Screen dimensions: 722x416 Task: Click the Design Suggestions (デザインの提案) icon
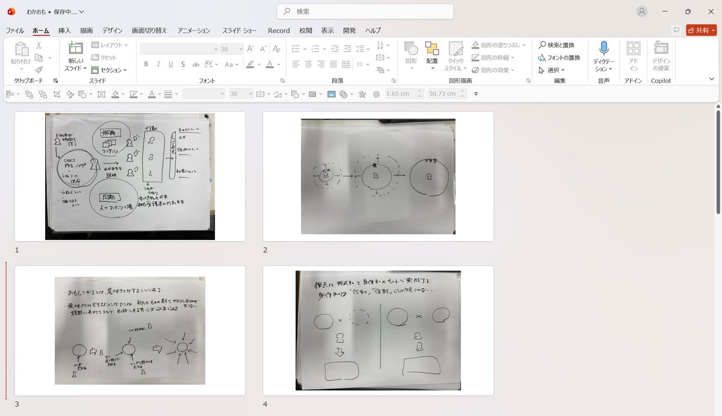tap(661, 48)
